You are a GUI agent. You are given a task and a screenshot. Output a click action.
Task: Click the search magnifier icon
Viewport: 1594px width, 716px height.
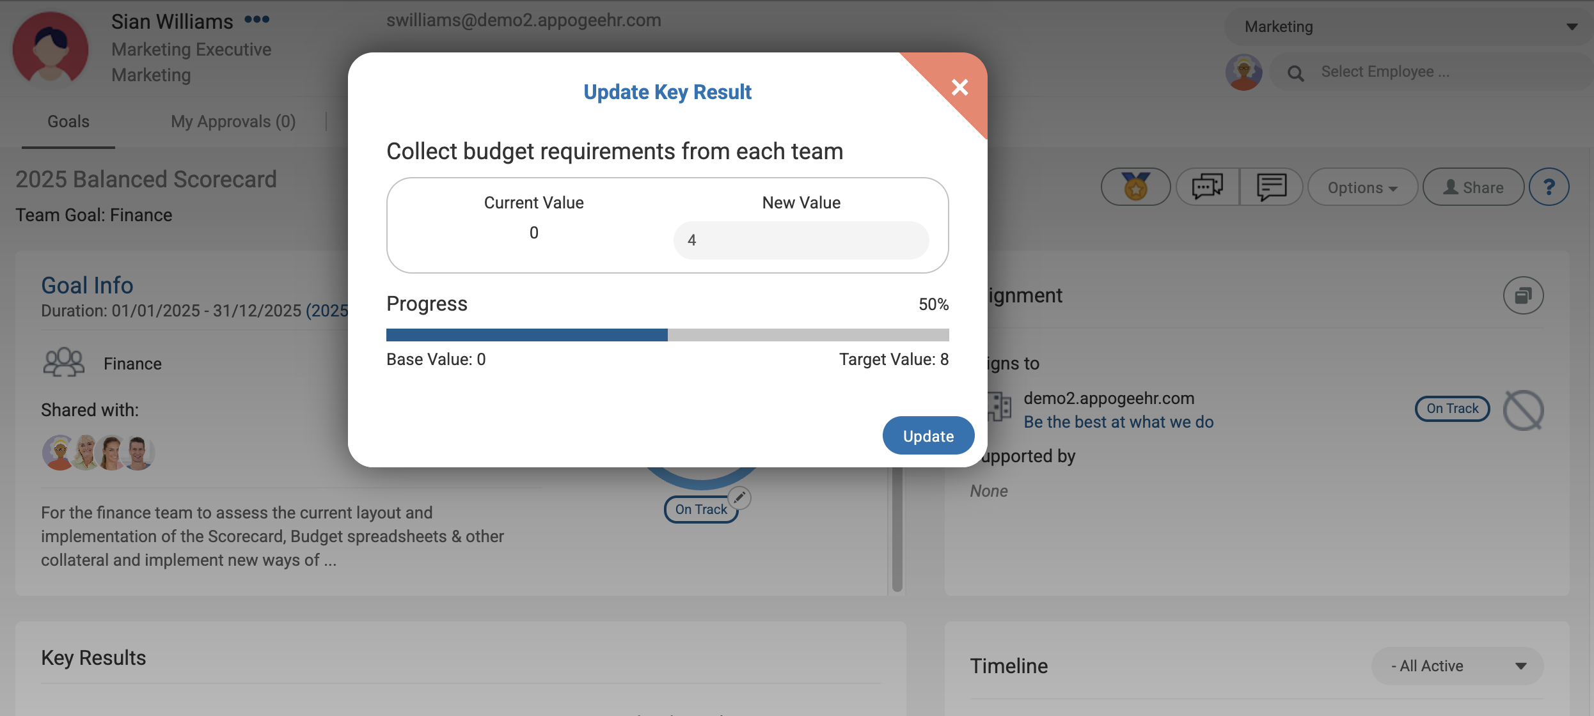(x=1295, y=74)
